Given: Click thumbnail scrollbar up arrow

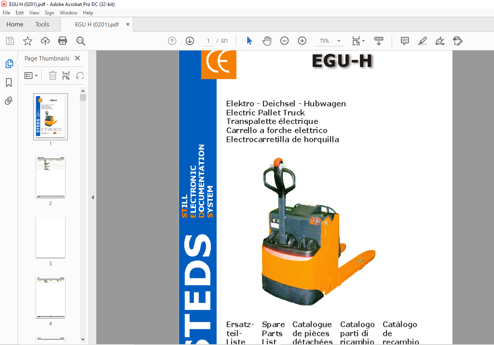Looking at the screenshot, I should pos(83,90).
